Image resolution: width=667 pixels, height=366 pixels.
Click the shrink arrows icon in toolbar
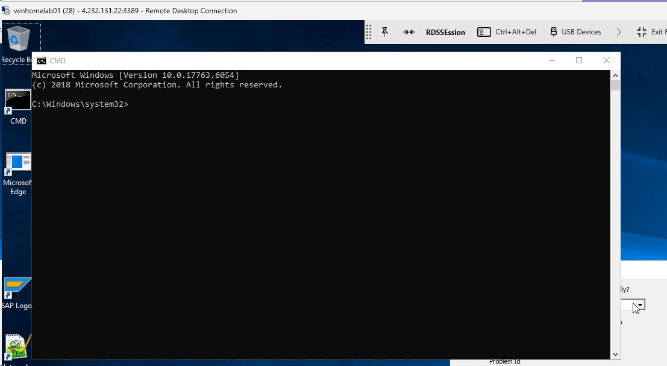[409, 32]
